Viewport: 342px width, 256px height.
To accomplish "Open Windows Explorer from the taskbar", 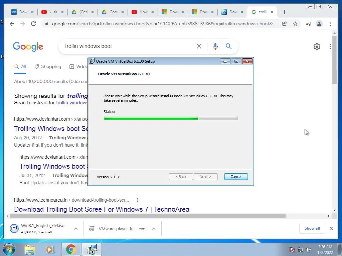I will [30, 249].
